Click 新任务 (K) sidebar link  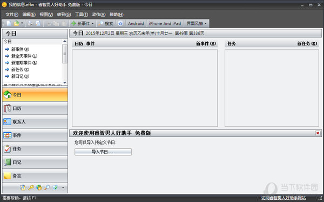[20, 70]
